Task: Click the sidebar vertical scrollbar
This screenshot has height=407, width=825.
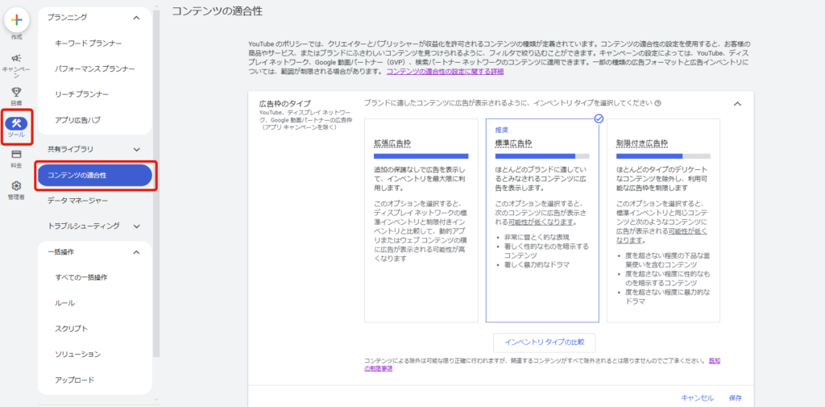Action: tap(156, 179)
